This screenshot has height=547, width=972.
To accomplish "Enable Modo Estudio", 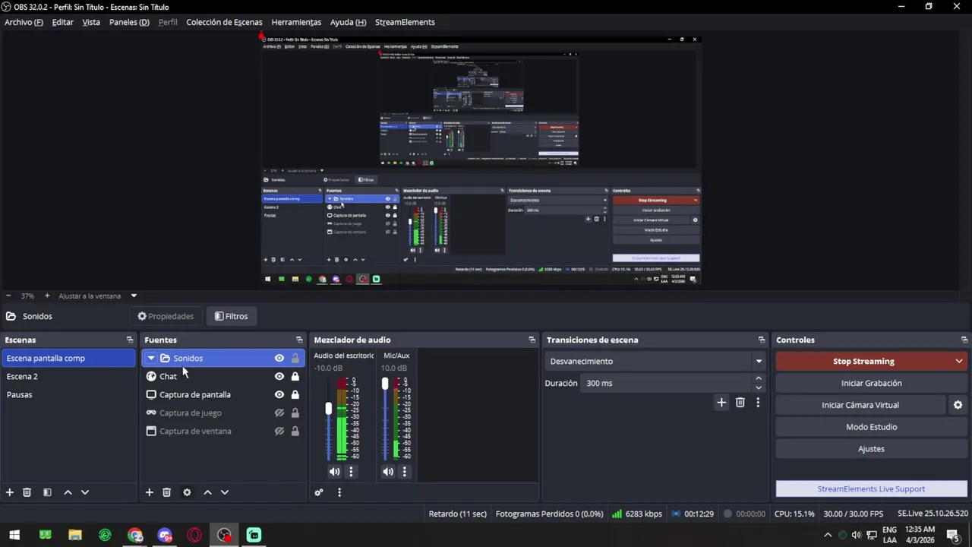I will [871, 427].
